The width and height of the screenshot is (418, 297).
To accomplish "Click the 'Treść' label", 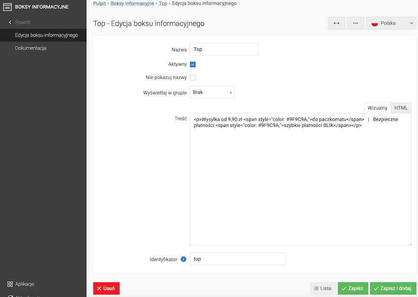I will point(180,119).
